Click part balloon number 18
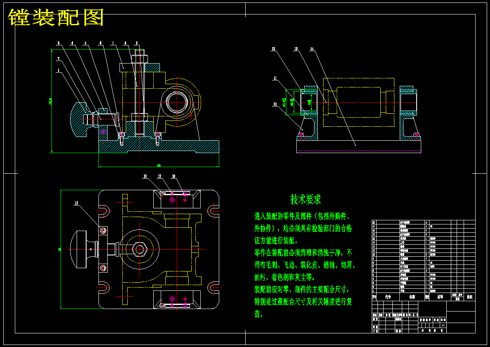The height and width of the screenshot is (347, 490). (x=173, y=176)
